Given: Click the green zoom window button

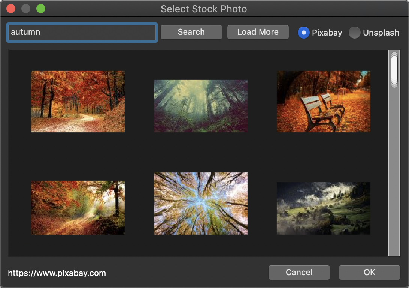Looking at the screenshot, I should pyautogui.click(x=41, y=9).
